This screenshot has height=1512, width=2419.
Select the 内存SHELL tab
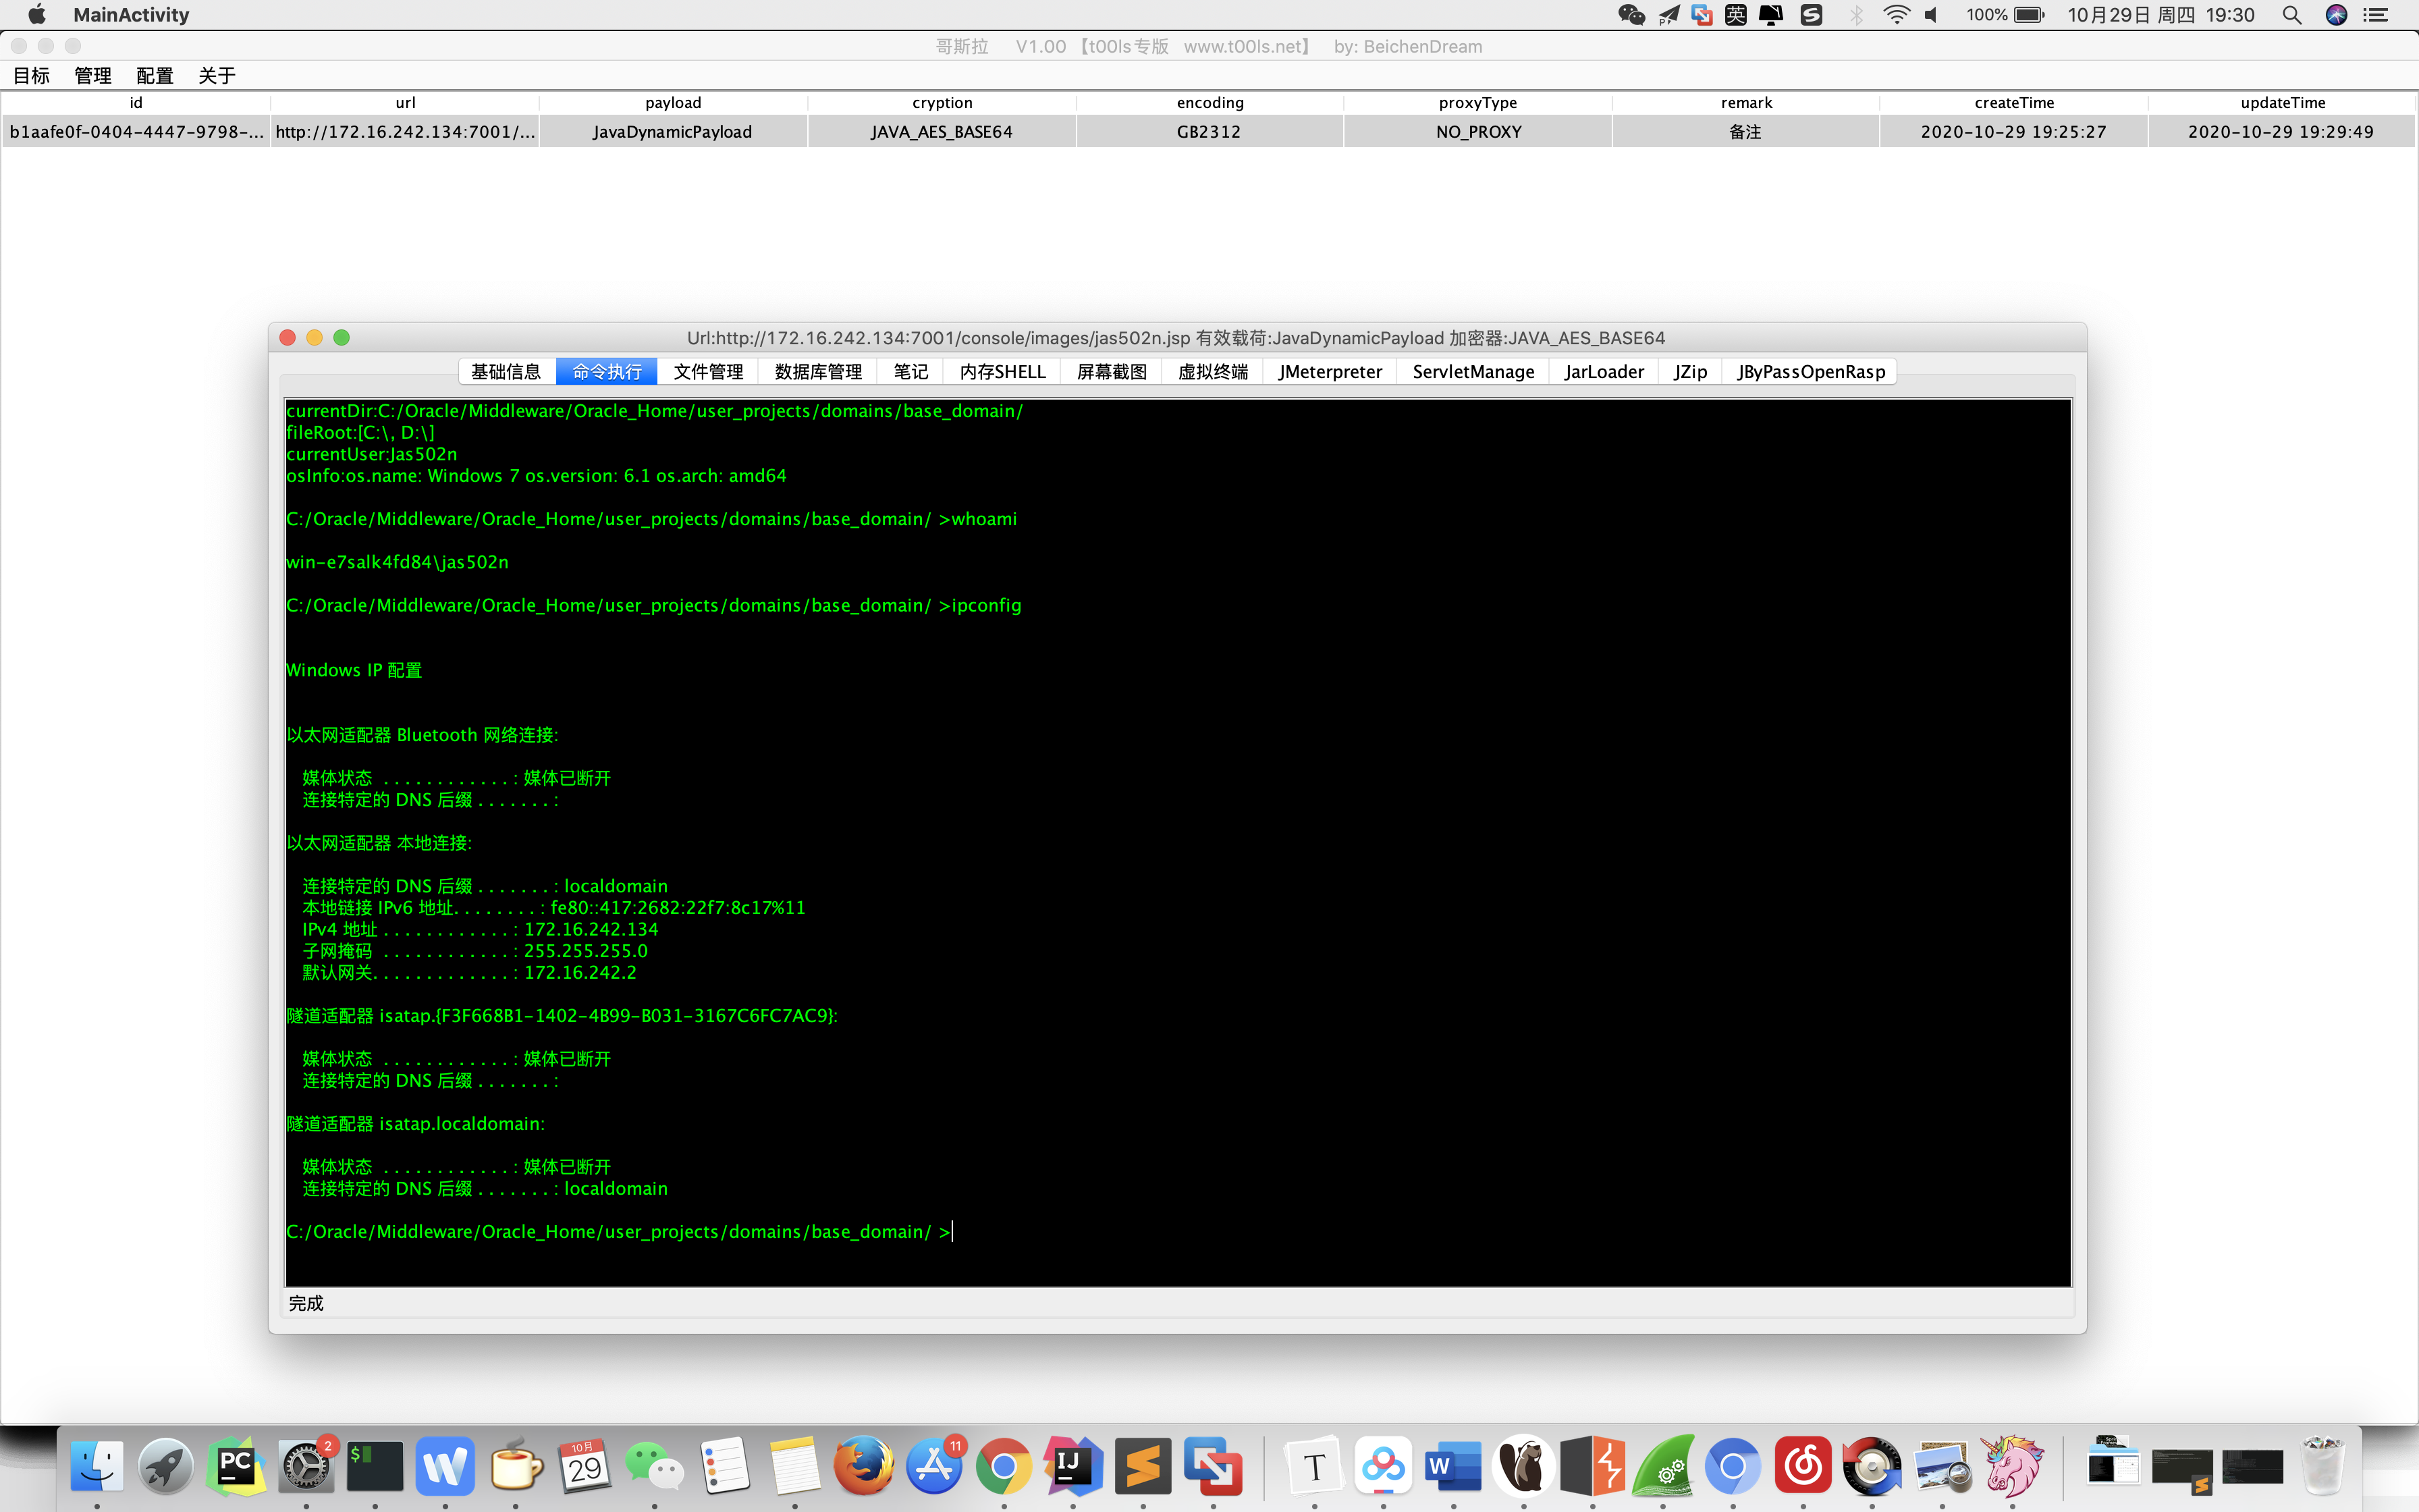pyautogui.click(x=1002, y=372)
